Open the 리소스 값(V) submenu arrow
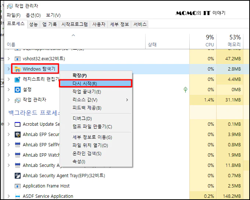 coord(127,100)
